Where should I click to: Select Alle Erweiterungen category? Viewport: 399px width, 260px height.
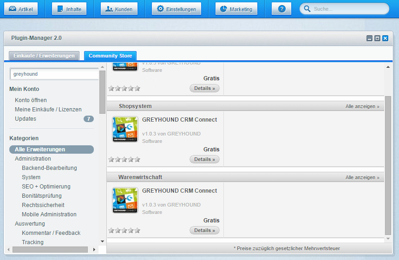(x=52, y=149)
